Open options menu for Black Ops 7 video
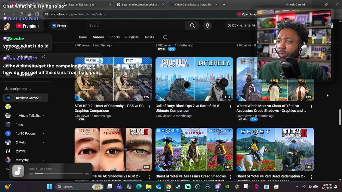The image size is (342, 192). point(231,106)
